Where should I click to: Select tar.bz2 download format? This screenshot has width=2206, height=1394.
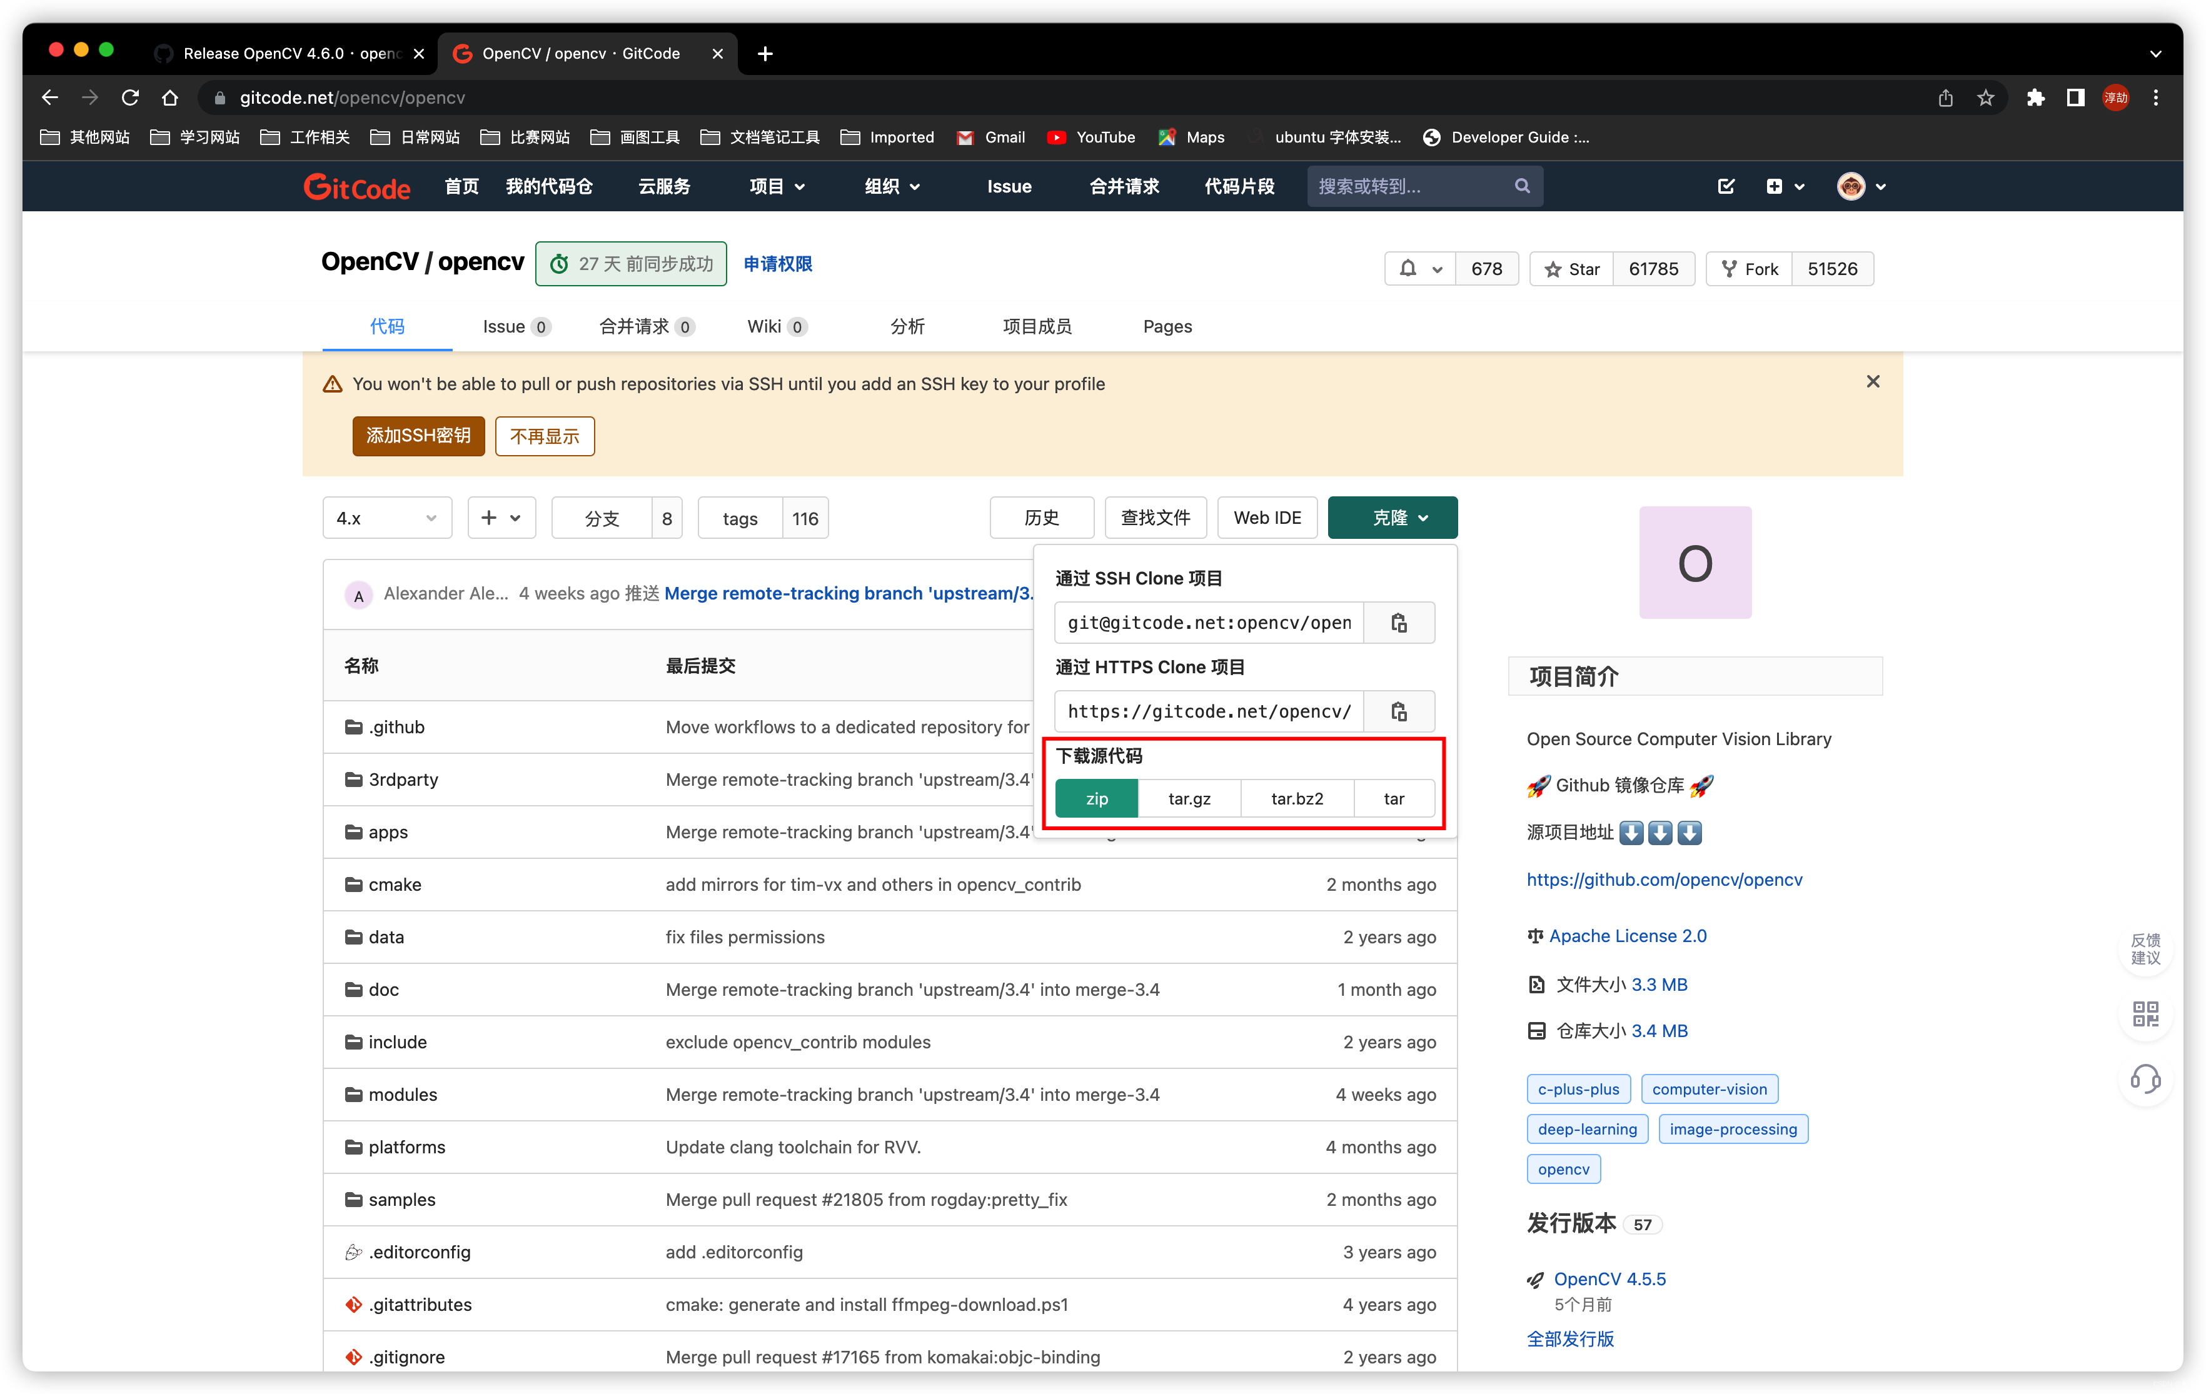tap(1296, 799)
